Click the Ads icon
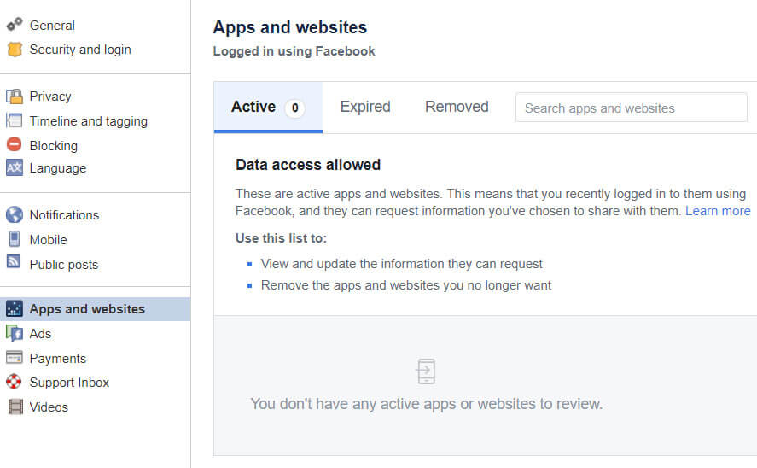Screen dimensions: 757x468 (x=15, y=333)
